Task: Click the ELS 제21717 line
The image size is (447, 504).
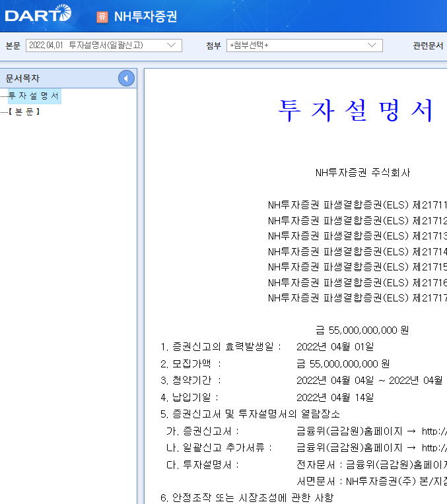Action: tap(357, 298)
